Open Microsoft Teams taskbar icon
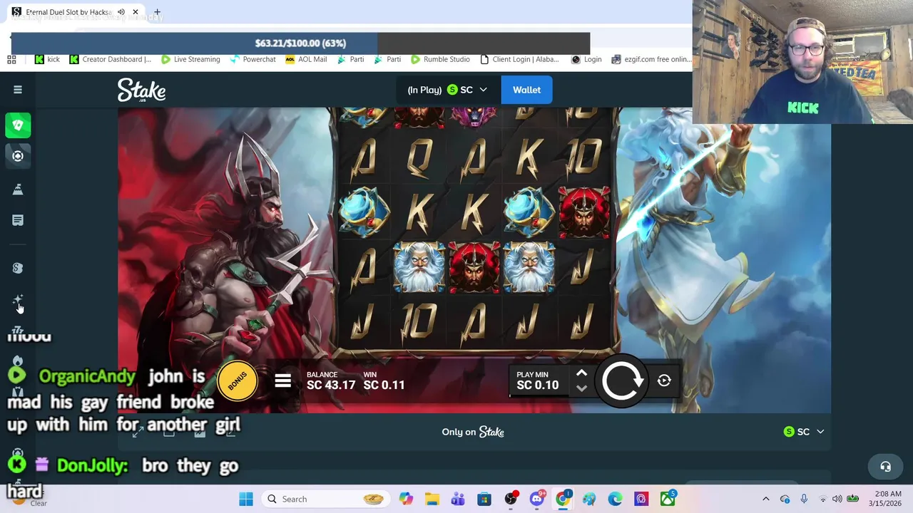Viewport: 913px width, 513px height. pos(457,499)
